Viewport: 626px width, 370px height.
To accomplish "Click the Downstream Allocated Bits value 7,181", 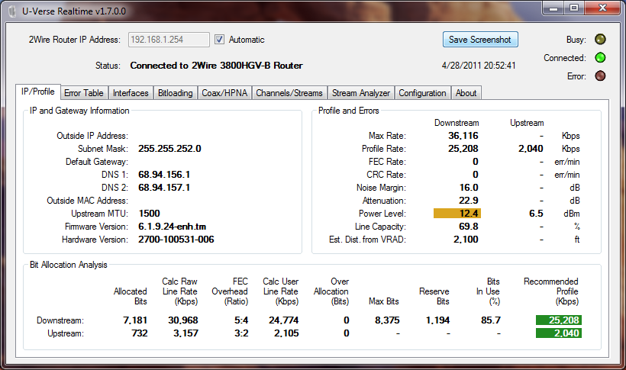I will point(135,320).
